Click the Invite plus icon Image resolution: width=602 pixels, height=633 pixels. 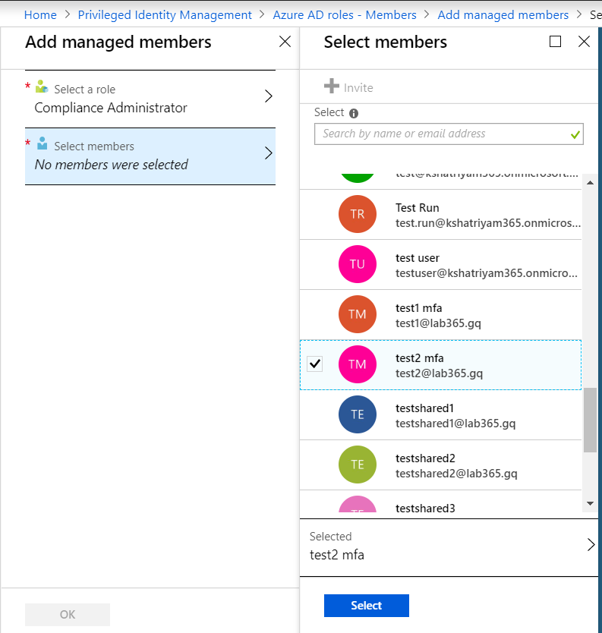pyautogui.click(x=332, y=86)
